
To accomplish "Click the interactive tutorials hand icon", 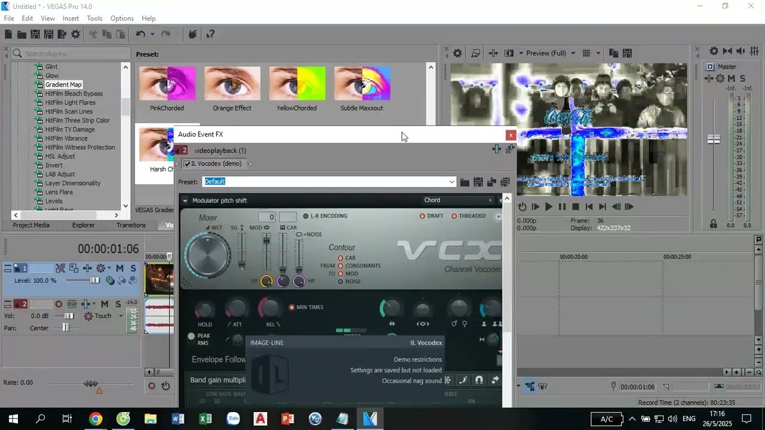I will pyautogui.click(x=192, y=35).
